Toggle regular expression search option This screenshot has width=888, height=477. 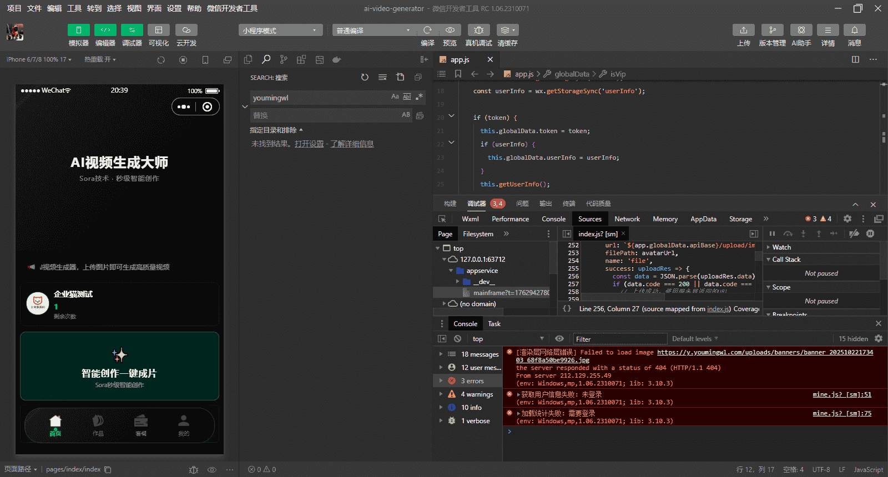[x=419, y=97]
